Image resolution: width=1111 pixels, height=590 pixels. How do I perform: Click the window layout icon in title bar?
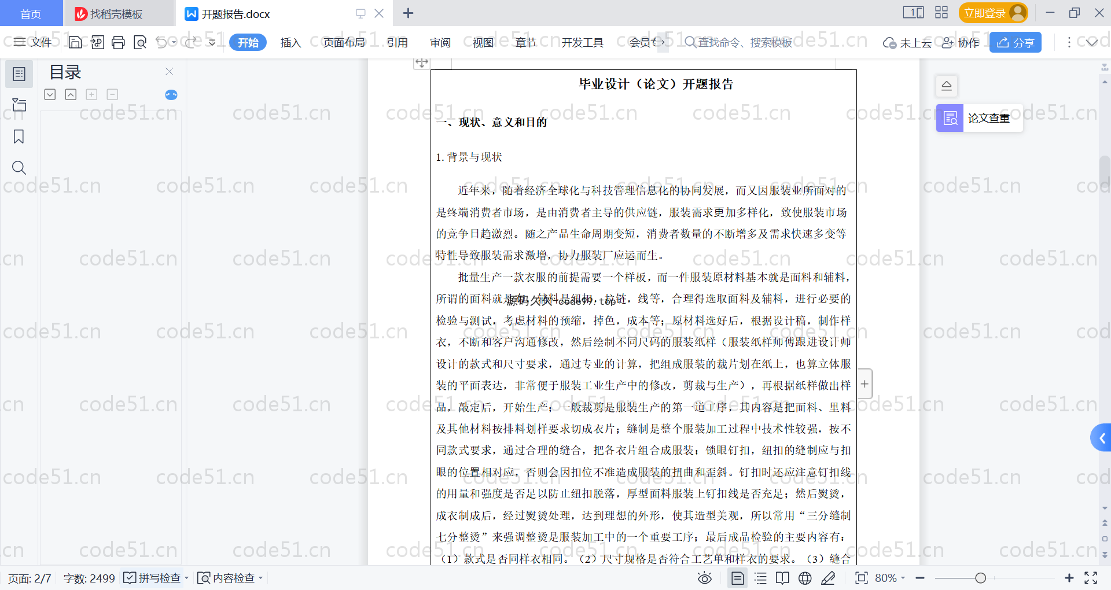(x=913, y=13)
